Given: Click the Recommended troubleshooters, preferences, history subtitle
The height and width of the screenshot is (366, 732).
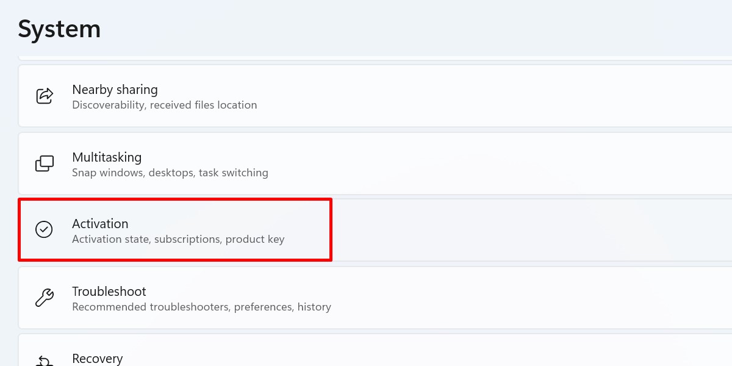Looking at the screenshot, I should [x=202, y=307].
